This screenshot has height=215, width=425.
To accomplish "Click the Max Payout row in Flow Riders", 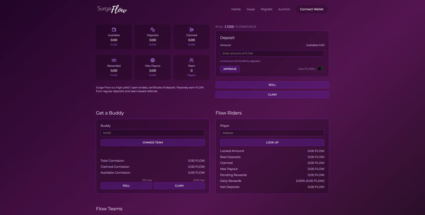I will click(272, 169).
